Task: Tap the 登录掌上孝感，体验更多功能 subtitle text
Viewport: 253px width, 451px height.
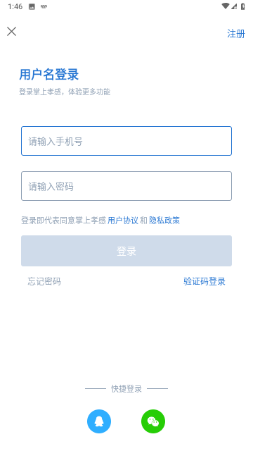Action: click(65, 92)
